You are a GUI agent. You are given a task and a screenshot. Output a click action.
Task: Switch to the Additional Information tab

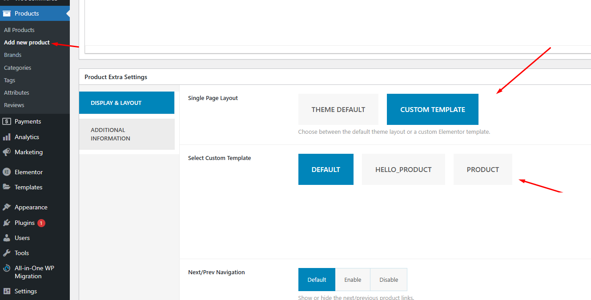(127, 134)
